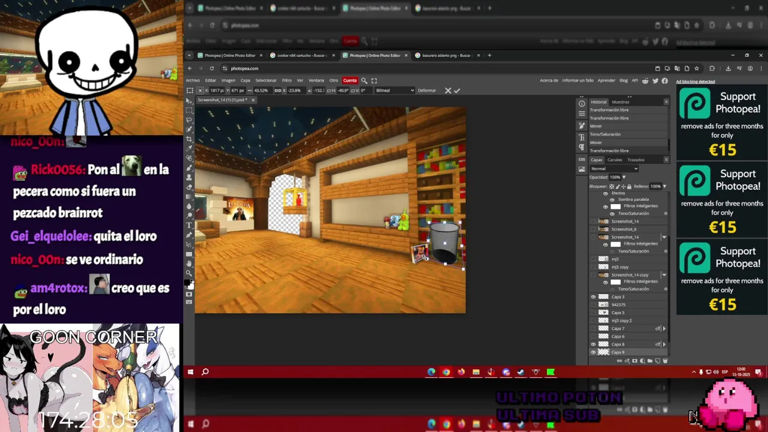This screenshot has width=768, height=432.
Task: Show the 942375 layer
Action: pyautogui.click(x=593, y=305)
